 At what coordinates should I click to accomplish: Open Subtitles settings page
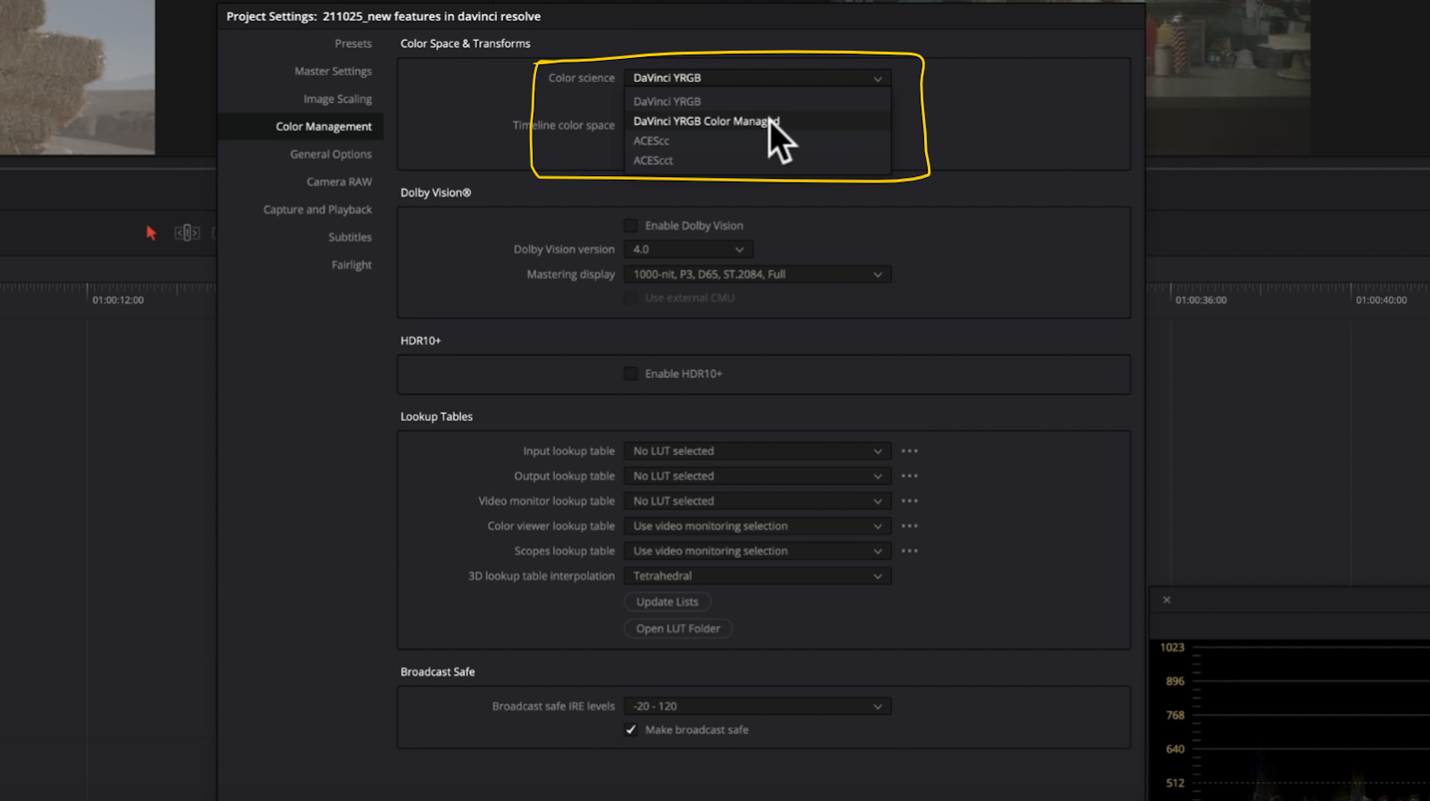pos(349,238)
